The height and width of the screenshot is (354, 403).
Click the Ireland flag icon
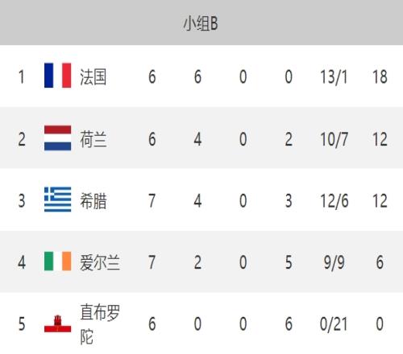(x=58, y=261)
